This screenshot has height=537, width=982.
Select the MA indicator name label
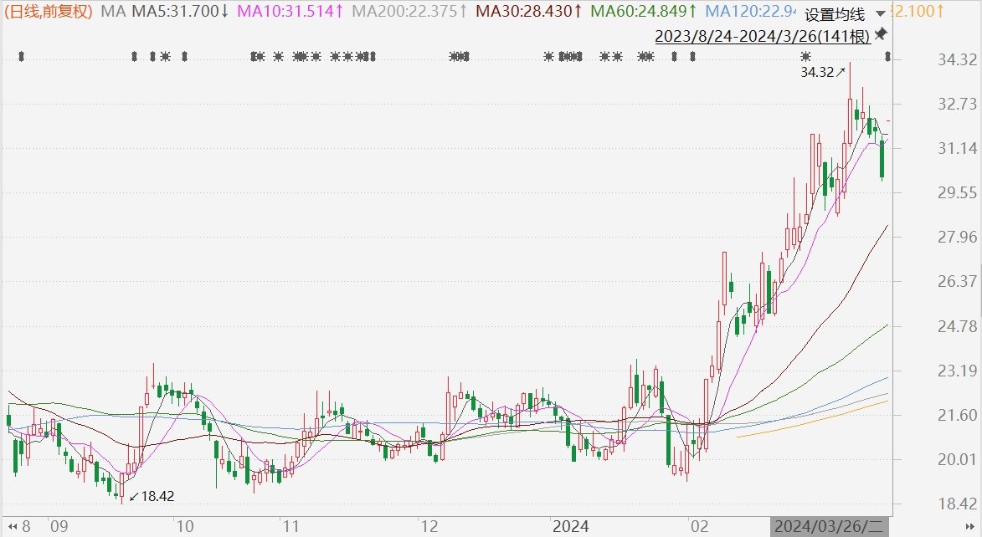113,11
